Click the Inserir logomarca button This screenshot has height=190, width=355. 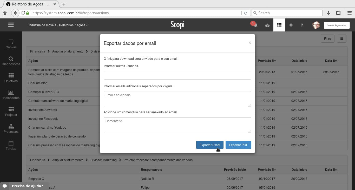[337, 25]
